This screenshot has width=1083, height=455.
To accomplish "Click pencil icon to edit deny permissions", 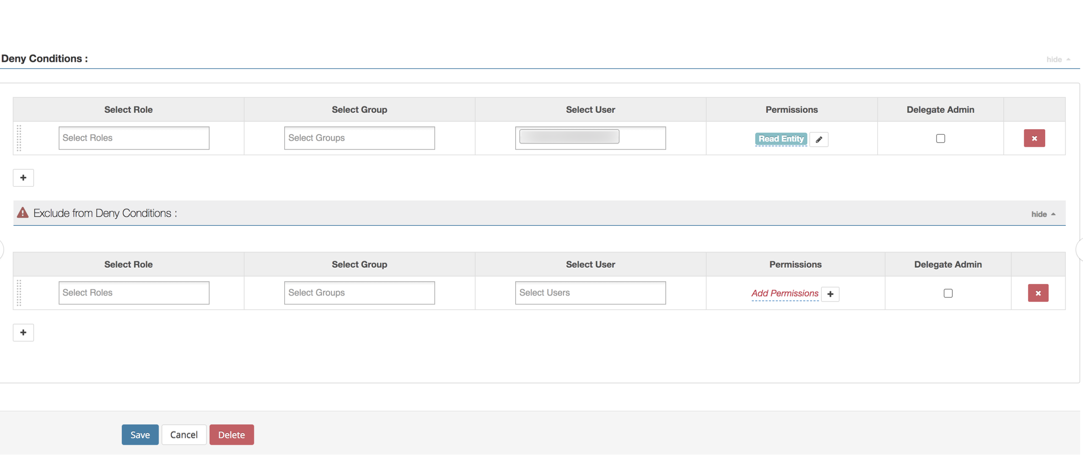I will pos(819,139).
